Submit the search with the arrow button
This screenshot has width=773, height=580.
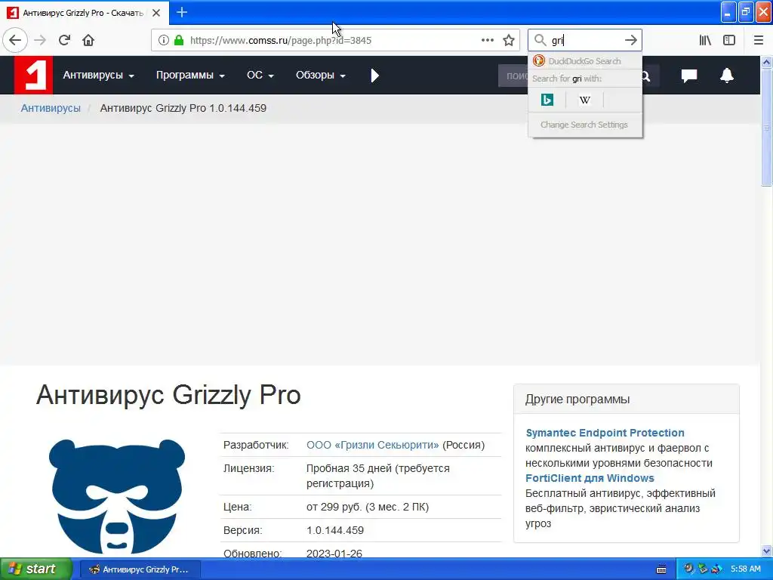pyautogui.click(x=630, y=41)
